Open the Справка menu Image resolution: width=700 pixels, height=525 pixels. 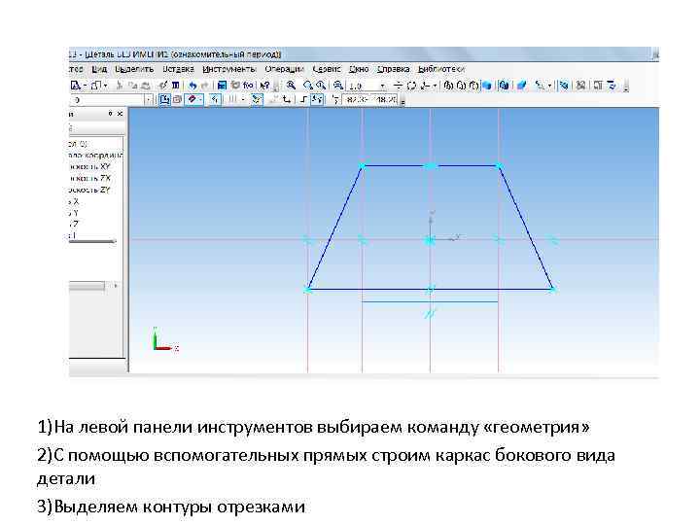pyautogui.click(x=394, y=69)
